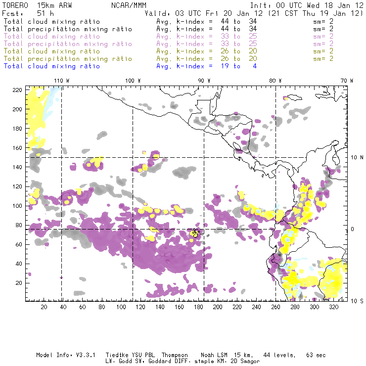
Task: Click the "100 W" longitude label
Action: [133, 81]
